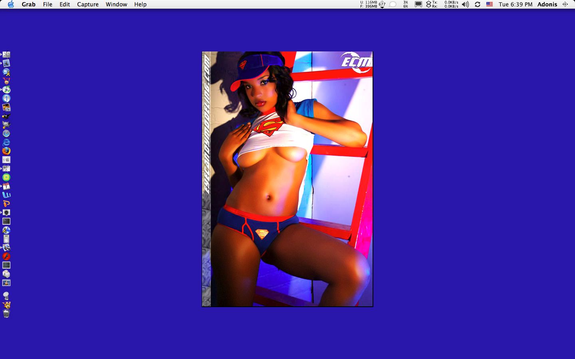Open Flash Player red icon in Dock
Screen dimensions: 575x359
(6, 256)
